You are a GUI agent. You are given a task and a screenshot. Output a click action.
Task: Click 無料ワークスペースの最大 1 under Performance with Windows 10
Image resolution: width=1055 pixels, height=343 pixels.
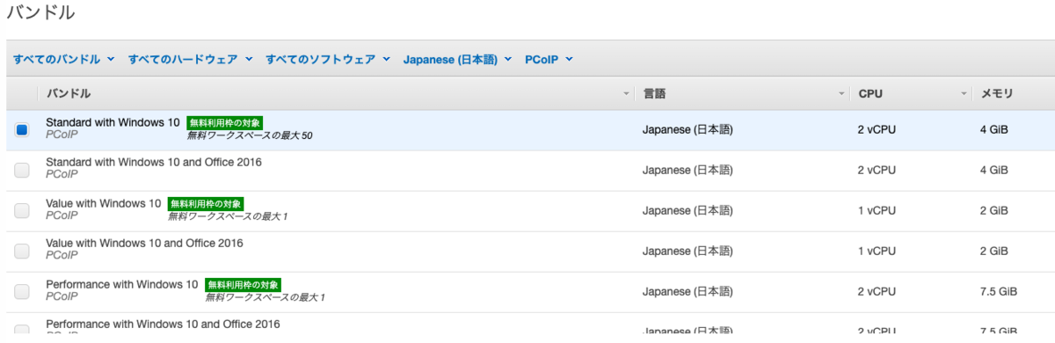click(x=266, y=298)
